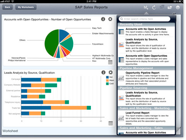
Task: Click the worksheets stack icon in toolbar
Action: click(x=162, y=7)
